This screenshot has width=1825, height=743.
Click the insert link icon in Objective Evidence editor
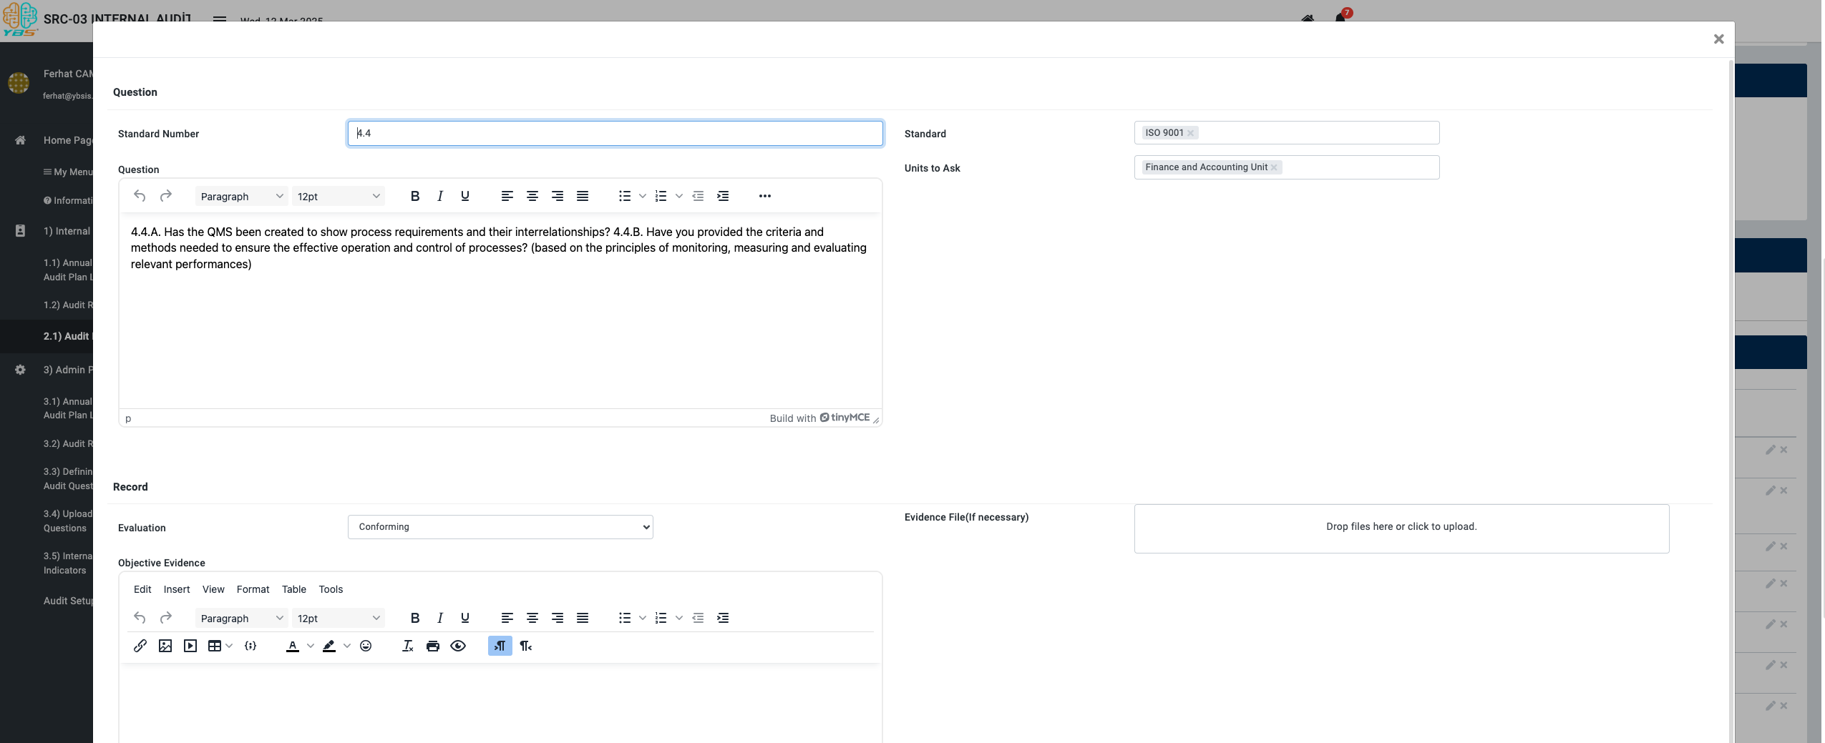click(140, 646)
